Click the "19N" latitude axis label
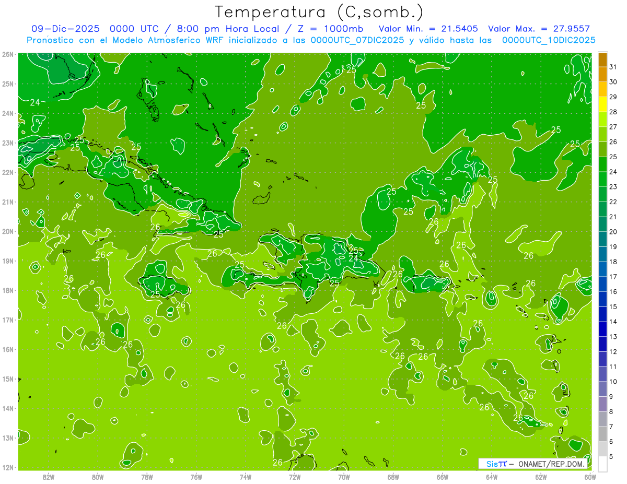This screenshot has height=484, width=627. pyautogui.click(x=8, y=261)
